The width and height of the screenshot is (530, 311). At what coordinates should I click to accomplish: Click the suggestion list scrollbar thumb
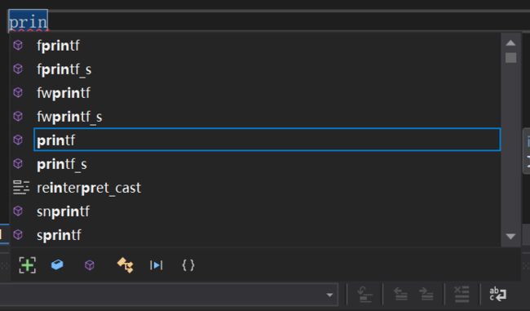point(510,57)
